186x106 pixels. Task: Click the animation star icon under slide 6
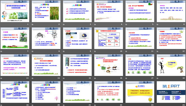[157, 24]
